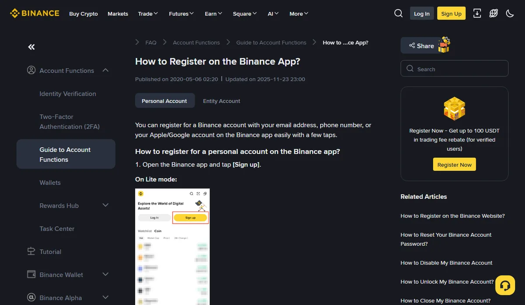
Task: Expand the Binance Alpha section
Action: (x=105, y=298)
